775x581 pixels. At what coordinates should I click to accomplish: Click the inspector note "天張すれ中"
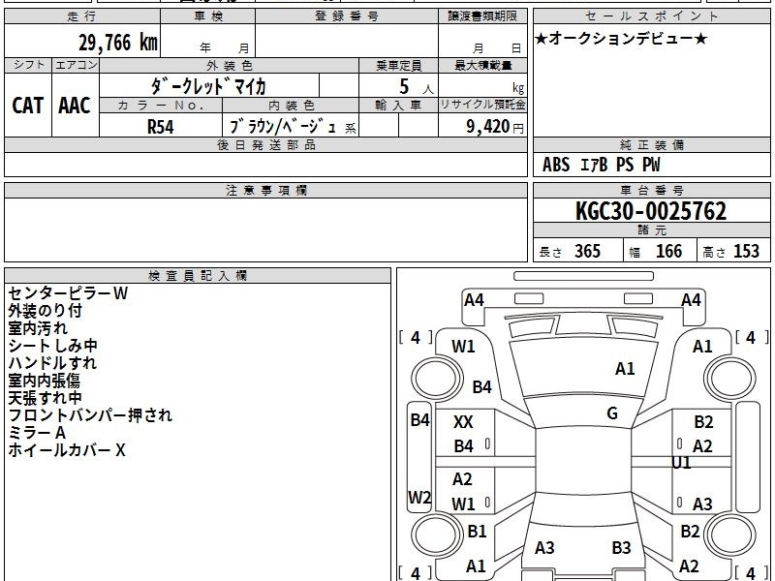click(x=45, y=398)
